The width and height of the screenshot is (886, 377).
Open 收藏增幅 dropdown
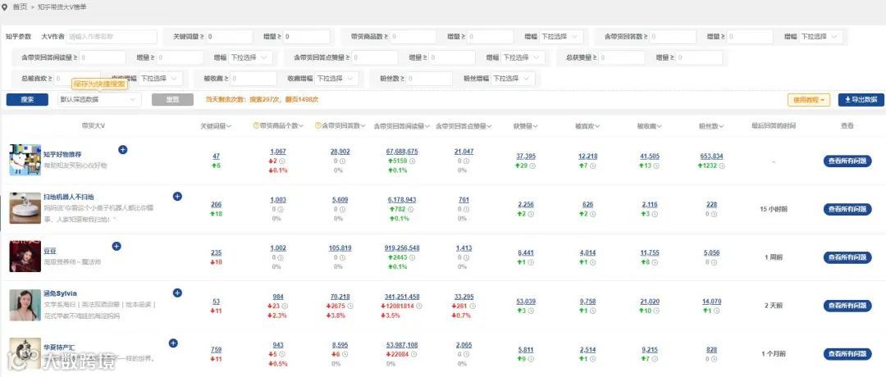(x=337, y=79)
